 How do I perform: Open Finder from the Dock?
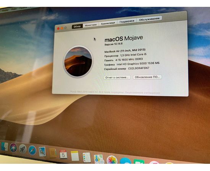tap(4, 146)
